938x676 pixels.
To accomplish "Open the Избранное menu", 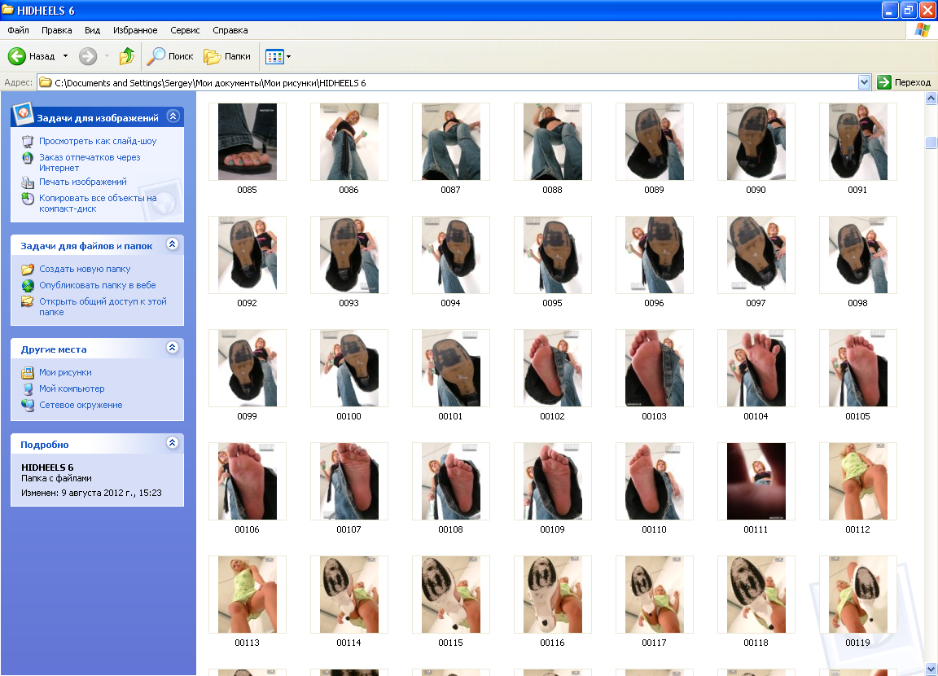I will [135, 30].
